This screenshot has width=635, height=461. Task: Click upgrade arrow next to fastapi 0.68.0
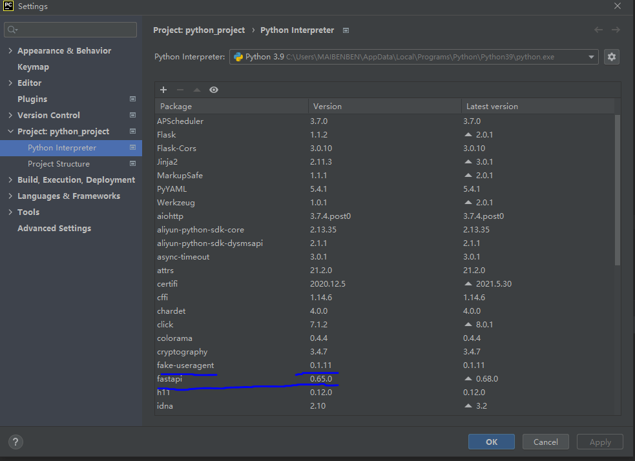(x=468, y=378)
